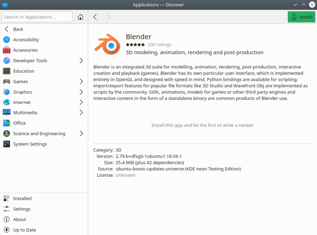This screenshot has width=317, height=235.
Task: Open the Accessories toolbox icon
Action: coord(6,50)
